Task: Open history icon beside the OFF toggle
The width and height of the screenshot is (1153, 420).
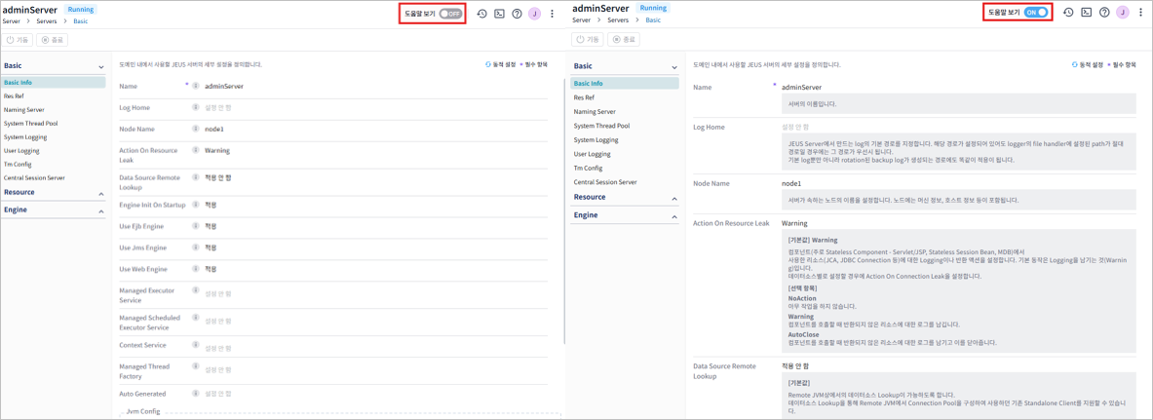Action: pyautogui.click(x=481, y=14)
